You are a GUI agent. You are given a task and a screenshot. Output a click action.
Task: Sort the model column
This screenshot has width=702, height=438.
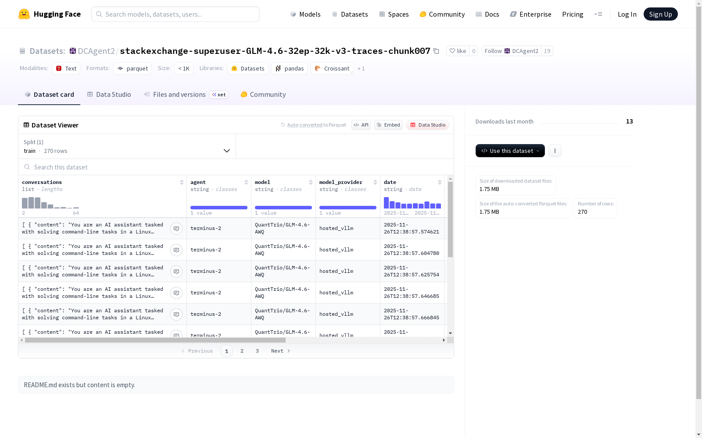point(311,182)
